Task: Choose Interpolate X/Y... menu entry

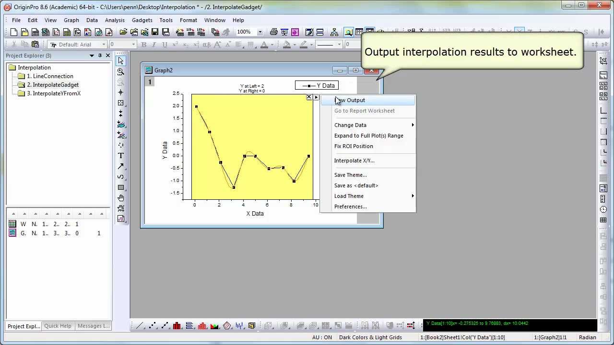Action: pos(367,161)
